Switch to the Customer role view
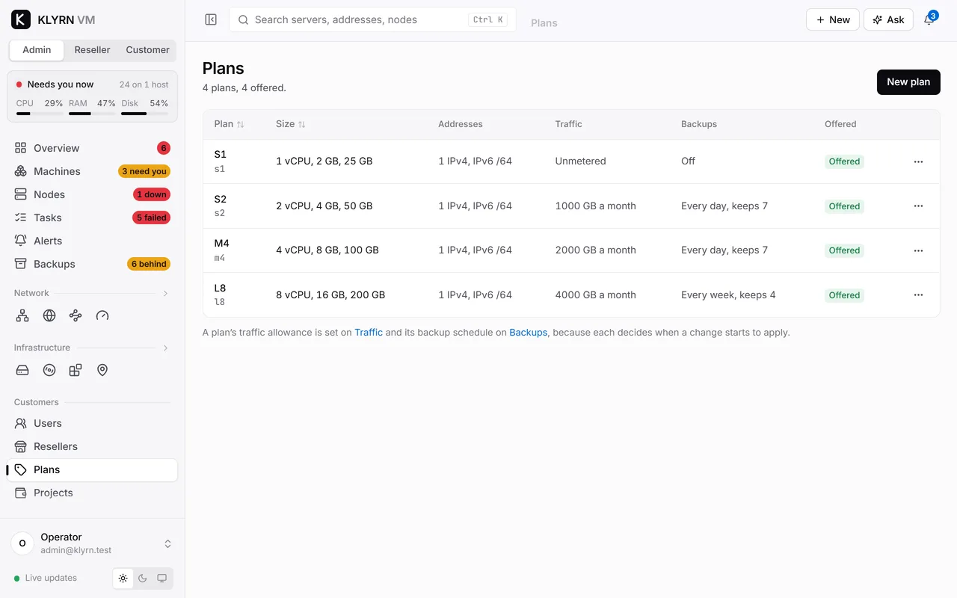 [148, 50]
